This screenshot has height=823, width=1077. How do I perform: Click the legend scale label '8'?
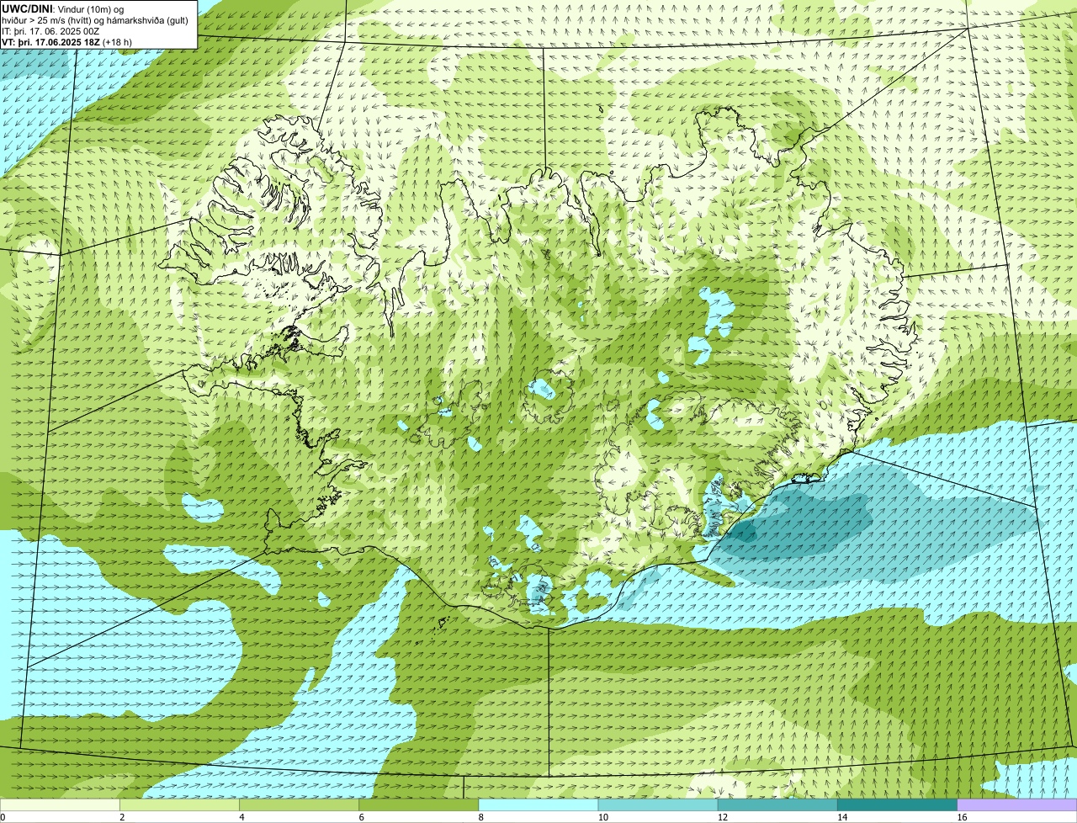point(481,817)
